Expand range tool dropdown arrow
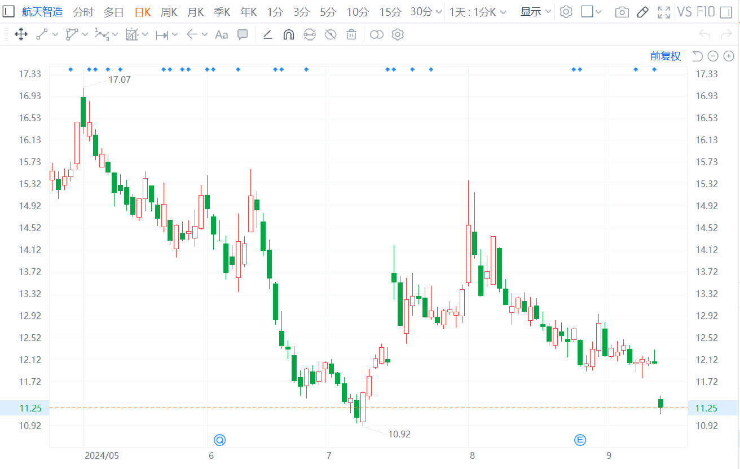The image size is (740, 469). pos(175,35)
